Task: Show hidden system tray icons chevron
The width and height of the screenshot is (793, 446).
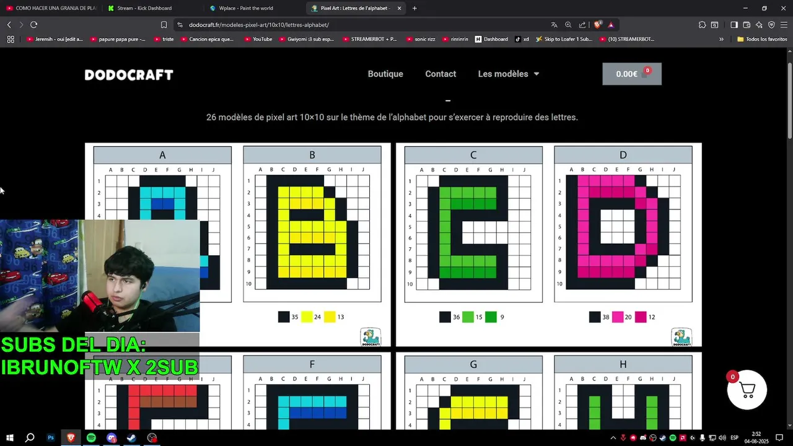Action: [x=613, y=438]
